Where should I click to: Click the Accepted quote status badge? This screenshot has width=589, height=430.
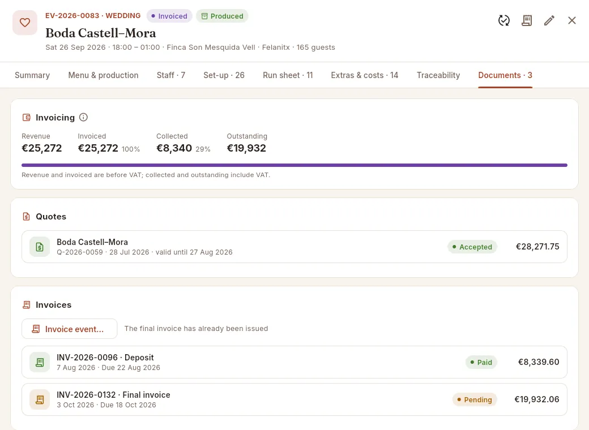pos(472,247)
